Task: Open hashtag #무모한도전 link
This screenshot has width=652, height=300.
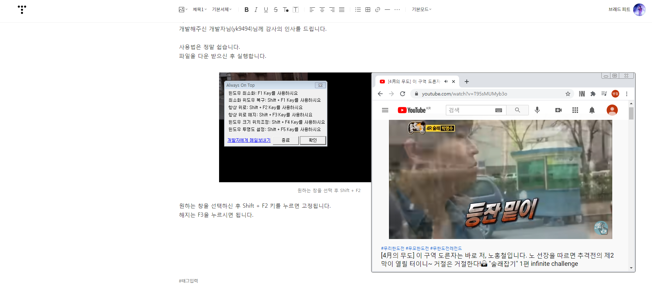Action: (x=417, y=248)
